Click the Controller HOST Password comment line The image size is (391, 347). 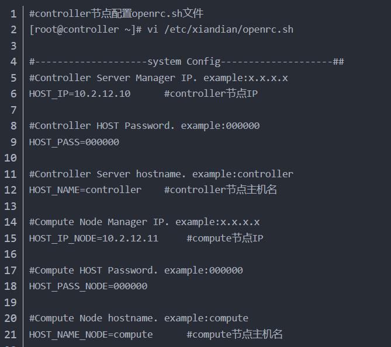[x=144, y=125]
